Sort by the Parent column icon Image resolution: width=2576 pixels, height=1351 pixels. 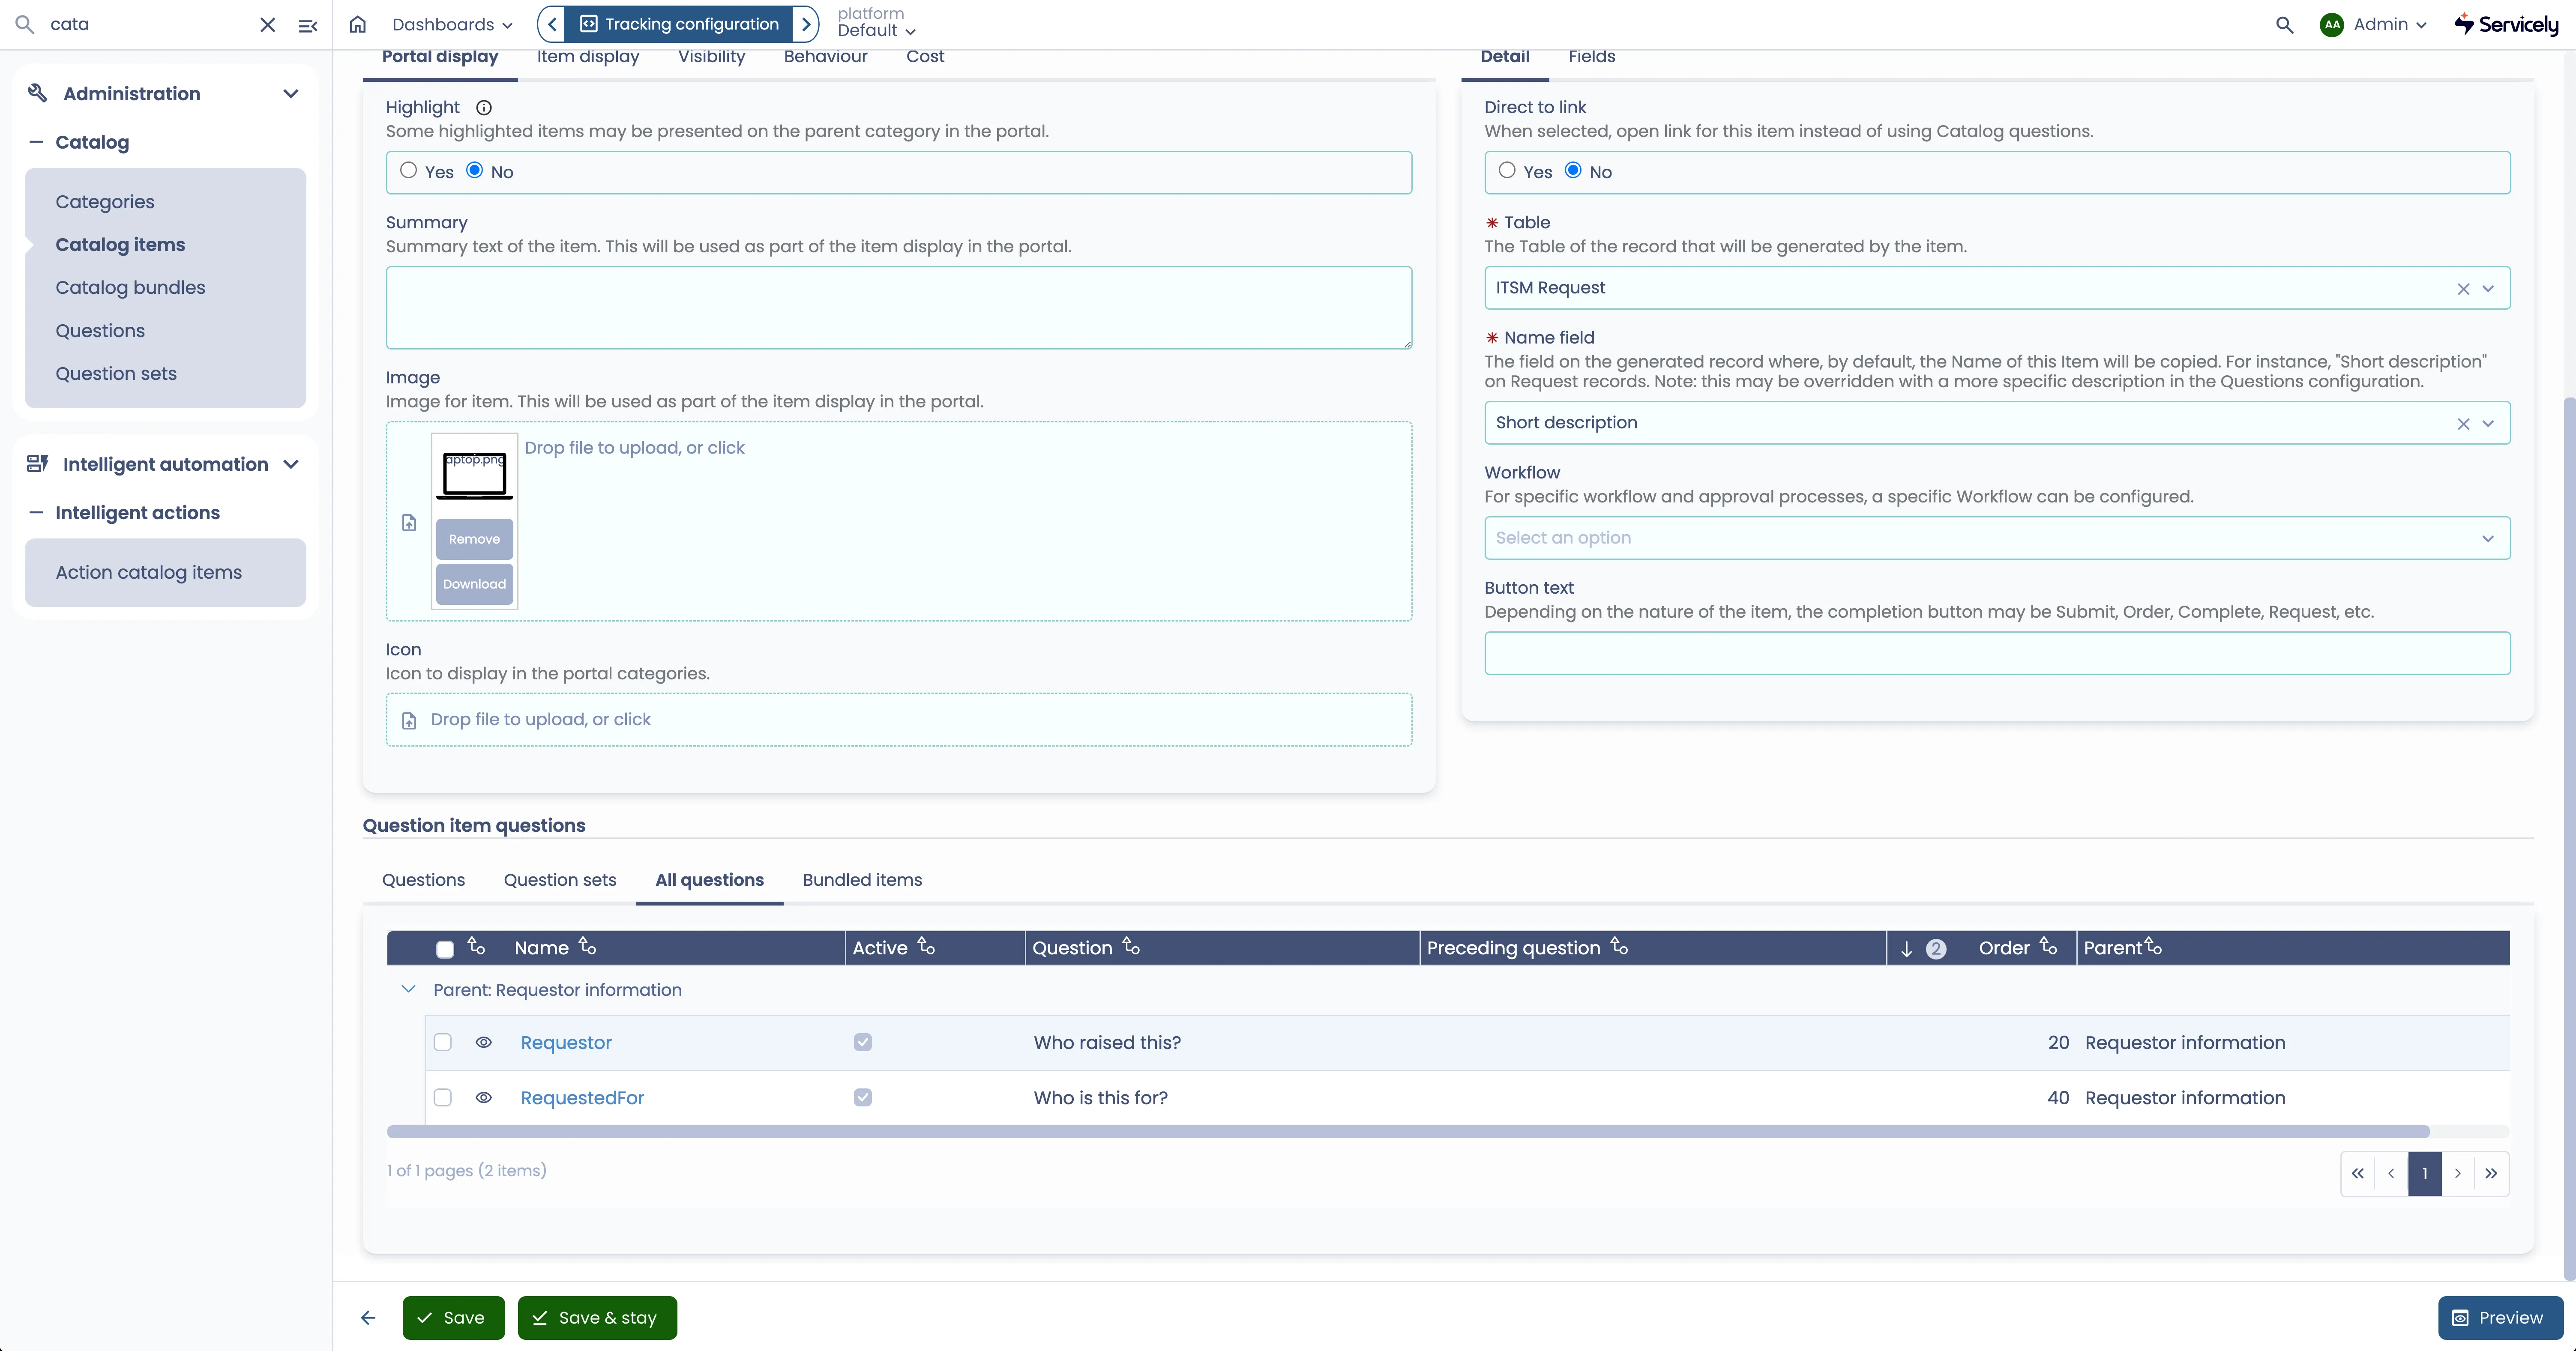pyautogui.click(x=2153, y=946)
